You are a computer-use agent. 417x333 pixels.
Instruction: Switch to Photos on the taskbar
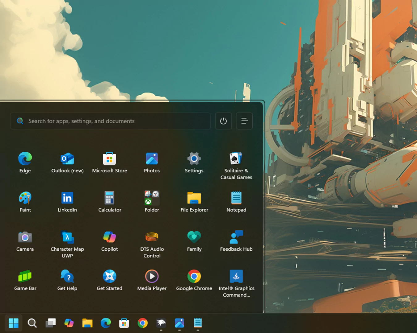coord(179,323)
